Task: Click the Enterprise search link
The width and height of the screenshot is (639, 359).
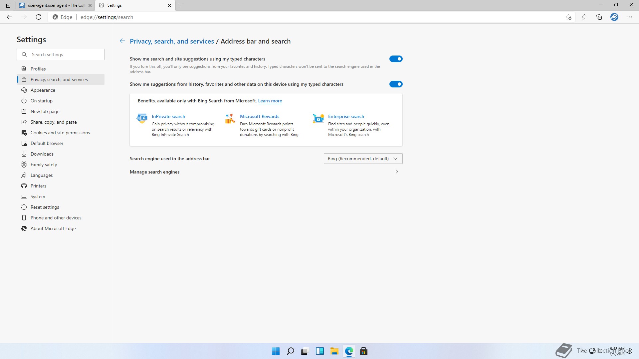Action: [346, 116]
